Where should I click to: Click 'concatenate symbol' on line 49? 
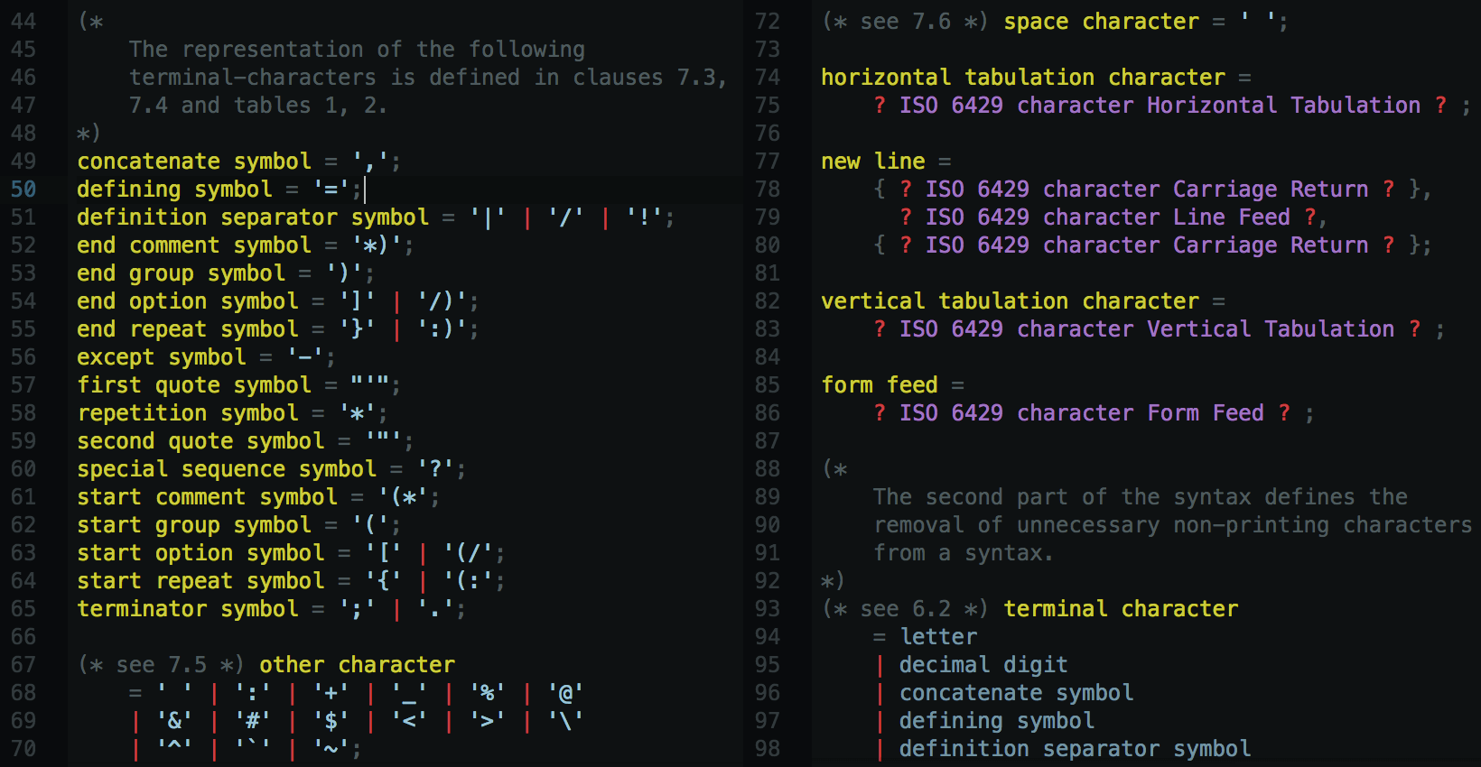[x=194, y=161]
